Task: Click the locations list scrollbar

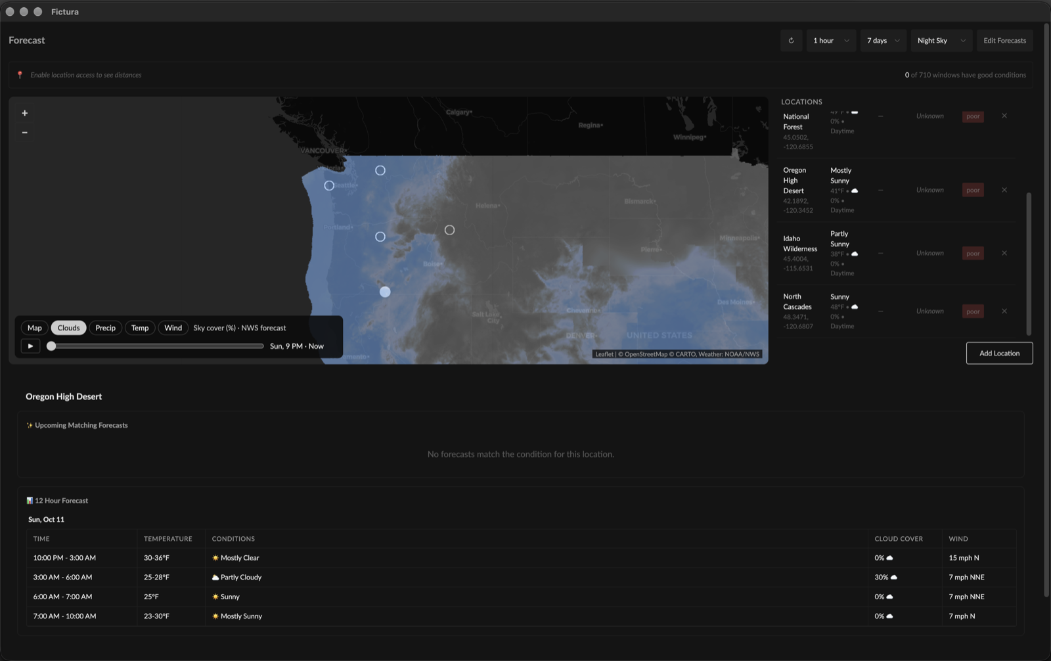Action: (1029, 264)
